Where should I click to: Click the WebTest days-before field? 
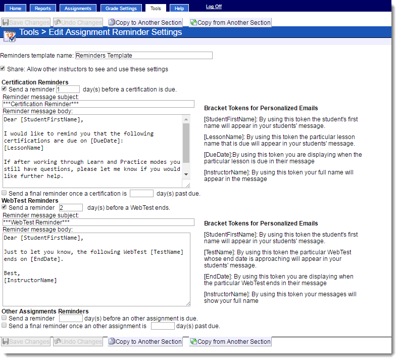71,208
